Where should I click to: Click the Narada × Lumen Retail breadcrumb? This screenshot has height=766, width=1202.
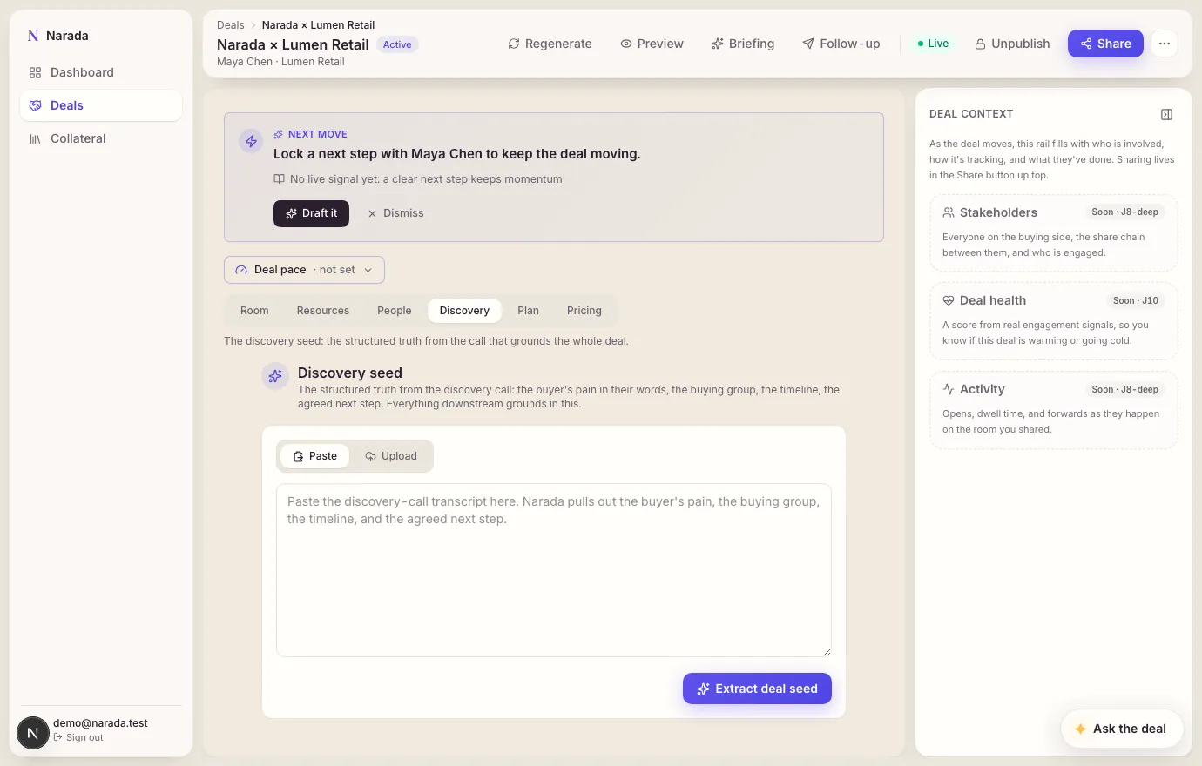pyautogui.click(x=318, y=25)
